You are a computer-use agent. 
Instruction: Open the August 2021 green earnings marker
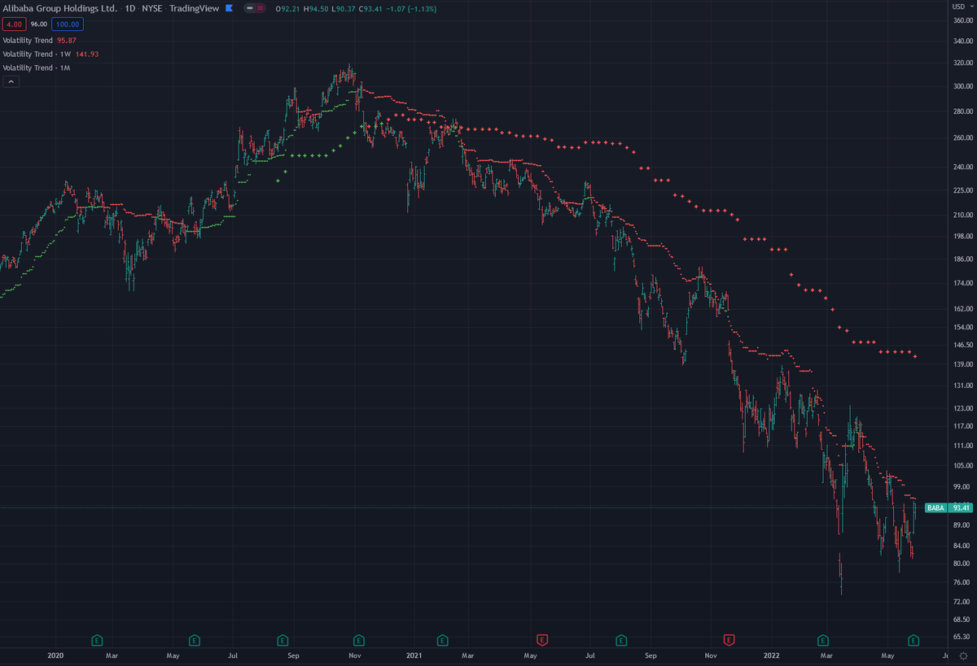621,639
